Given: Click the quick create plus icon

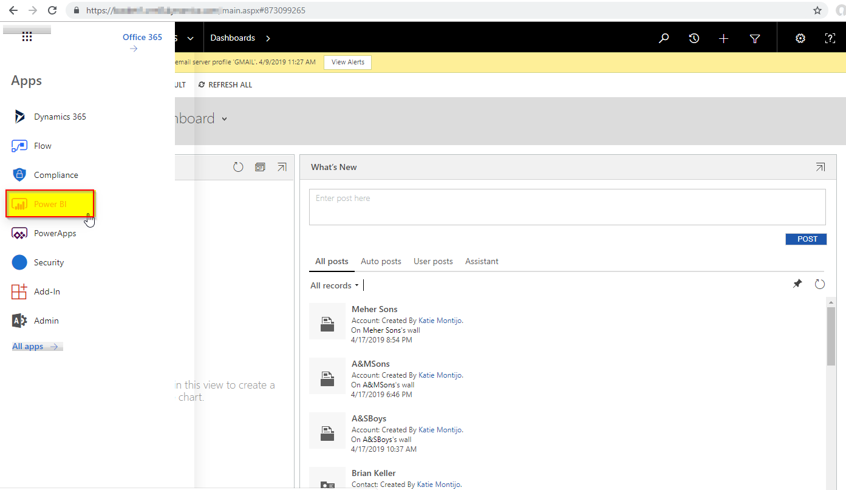Looking at the screenshot, I should coord(723,38).
